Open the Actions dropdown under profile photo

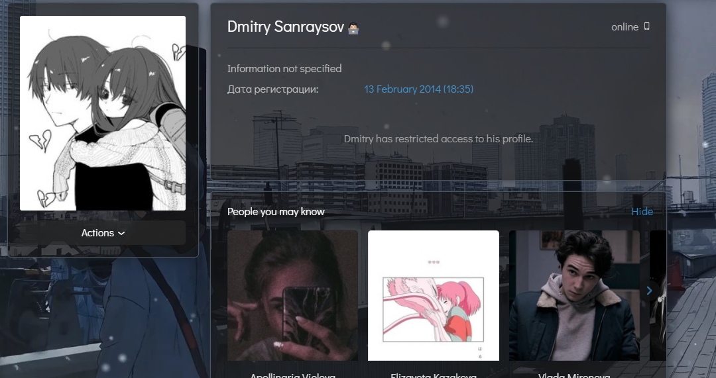(x=103, y=232)
